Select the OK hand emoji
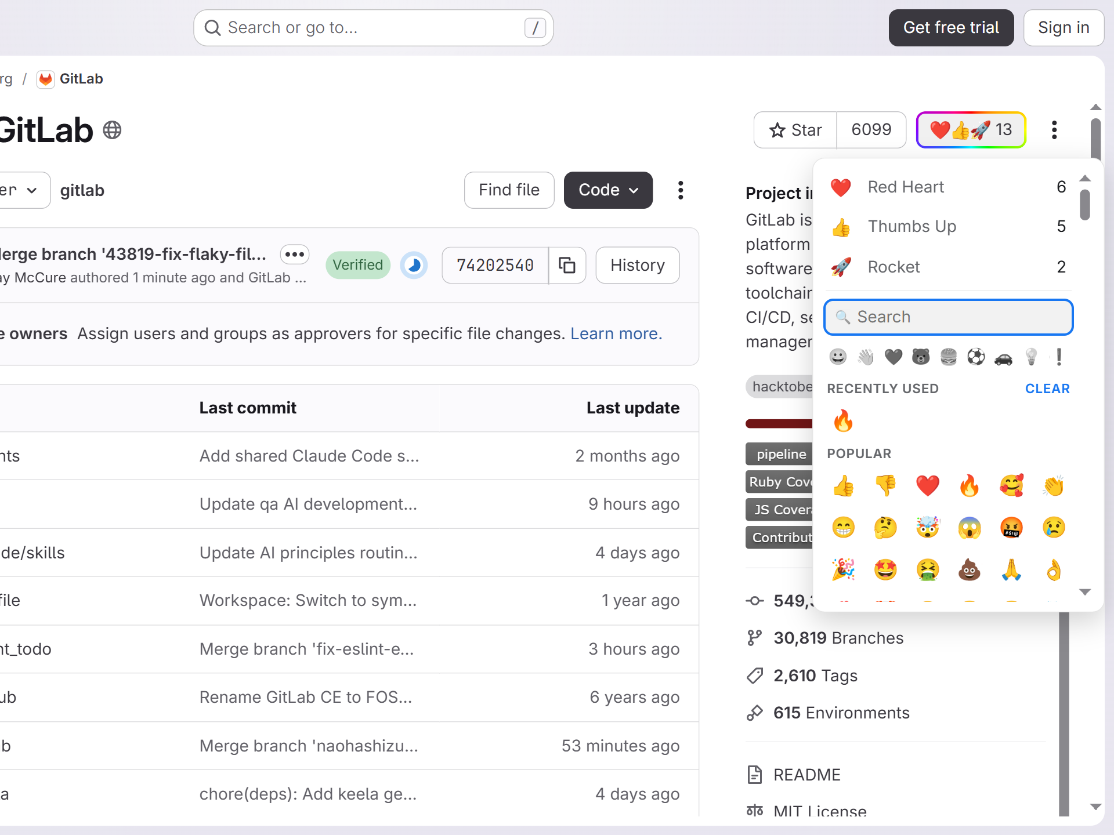This screenshot has width=1114, height=835. point(1053,569)
